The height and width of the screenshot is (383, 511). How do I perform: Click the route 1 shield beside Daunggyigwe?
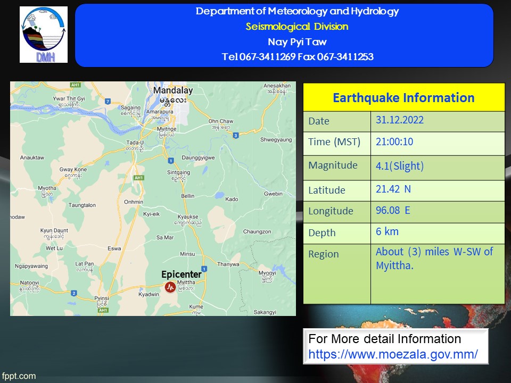pos(171,161)
